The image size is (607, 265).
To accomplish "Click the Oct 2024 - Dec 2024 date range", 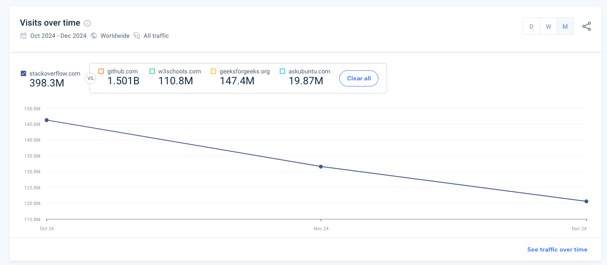I will point(59,36).
